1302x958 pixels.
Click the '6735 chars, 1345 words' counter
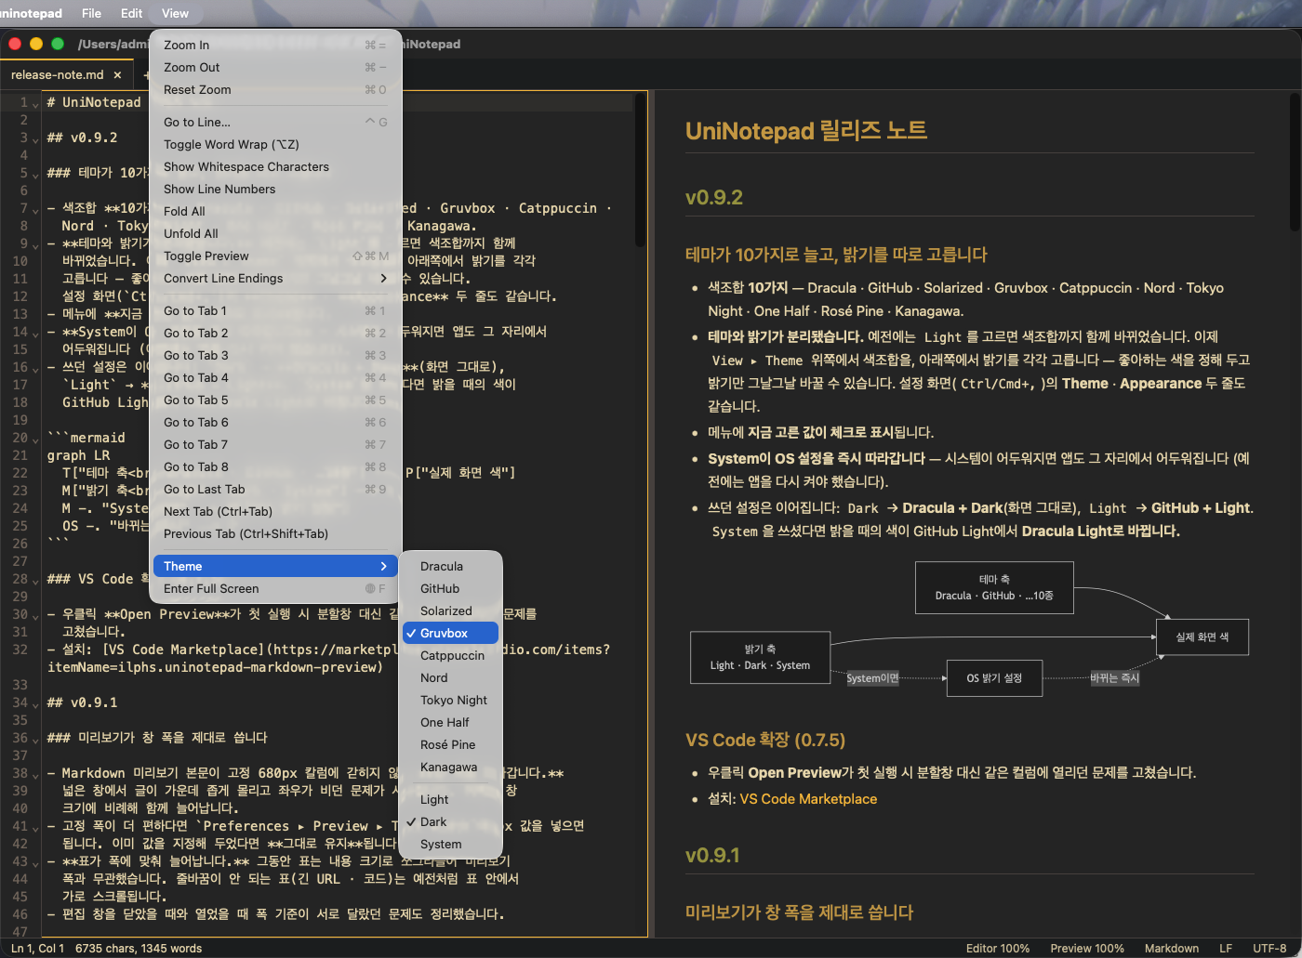tap(139, 949)
